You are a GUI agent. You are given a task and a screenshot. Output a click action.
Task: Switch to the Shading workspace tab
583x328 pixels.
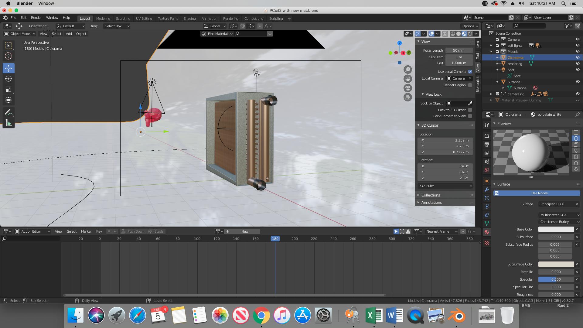(x=189, y=19)
